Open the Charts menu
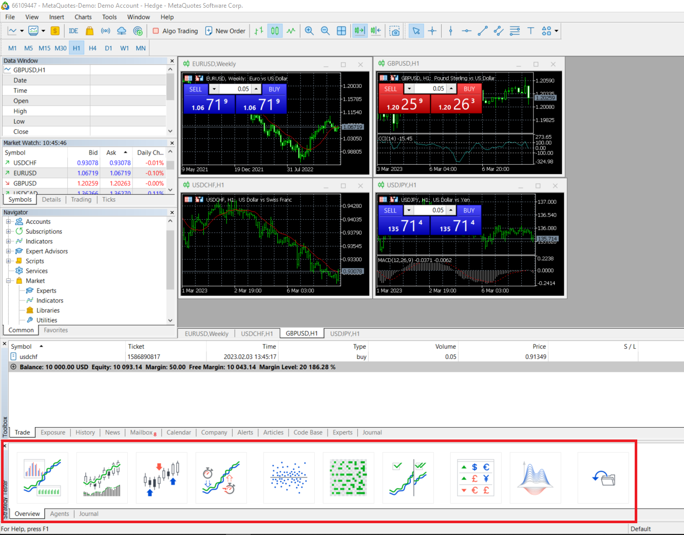Viewport: 684px width, 535px height. 83,17
